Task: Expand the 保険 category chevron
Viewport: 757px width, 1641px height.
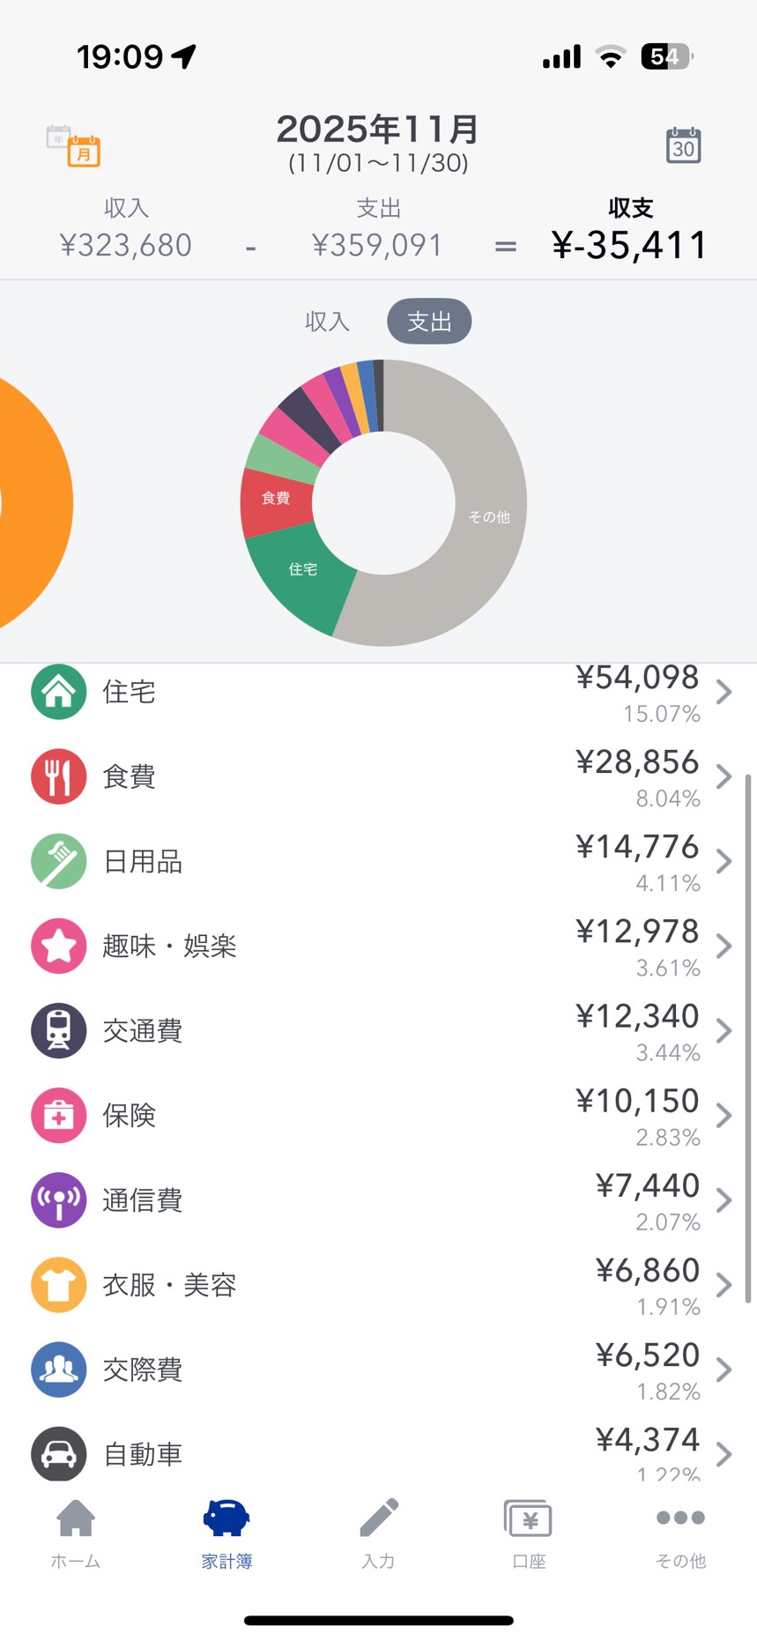Action: pyautogui.click(x=724, y=1115)
